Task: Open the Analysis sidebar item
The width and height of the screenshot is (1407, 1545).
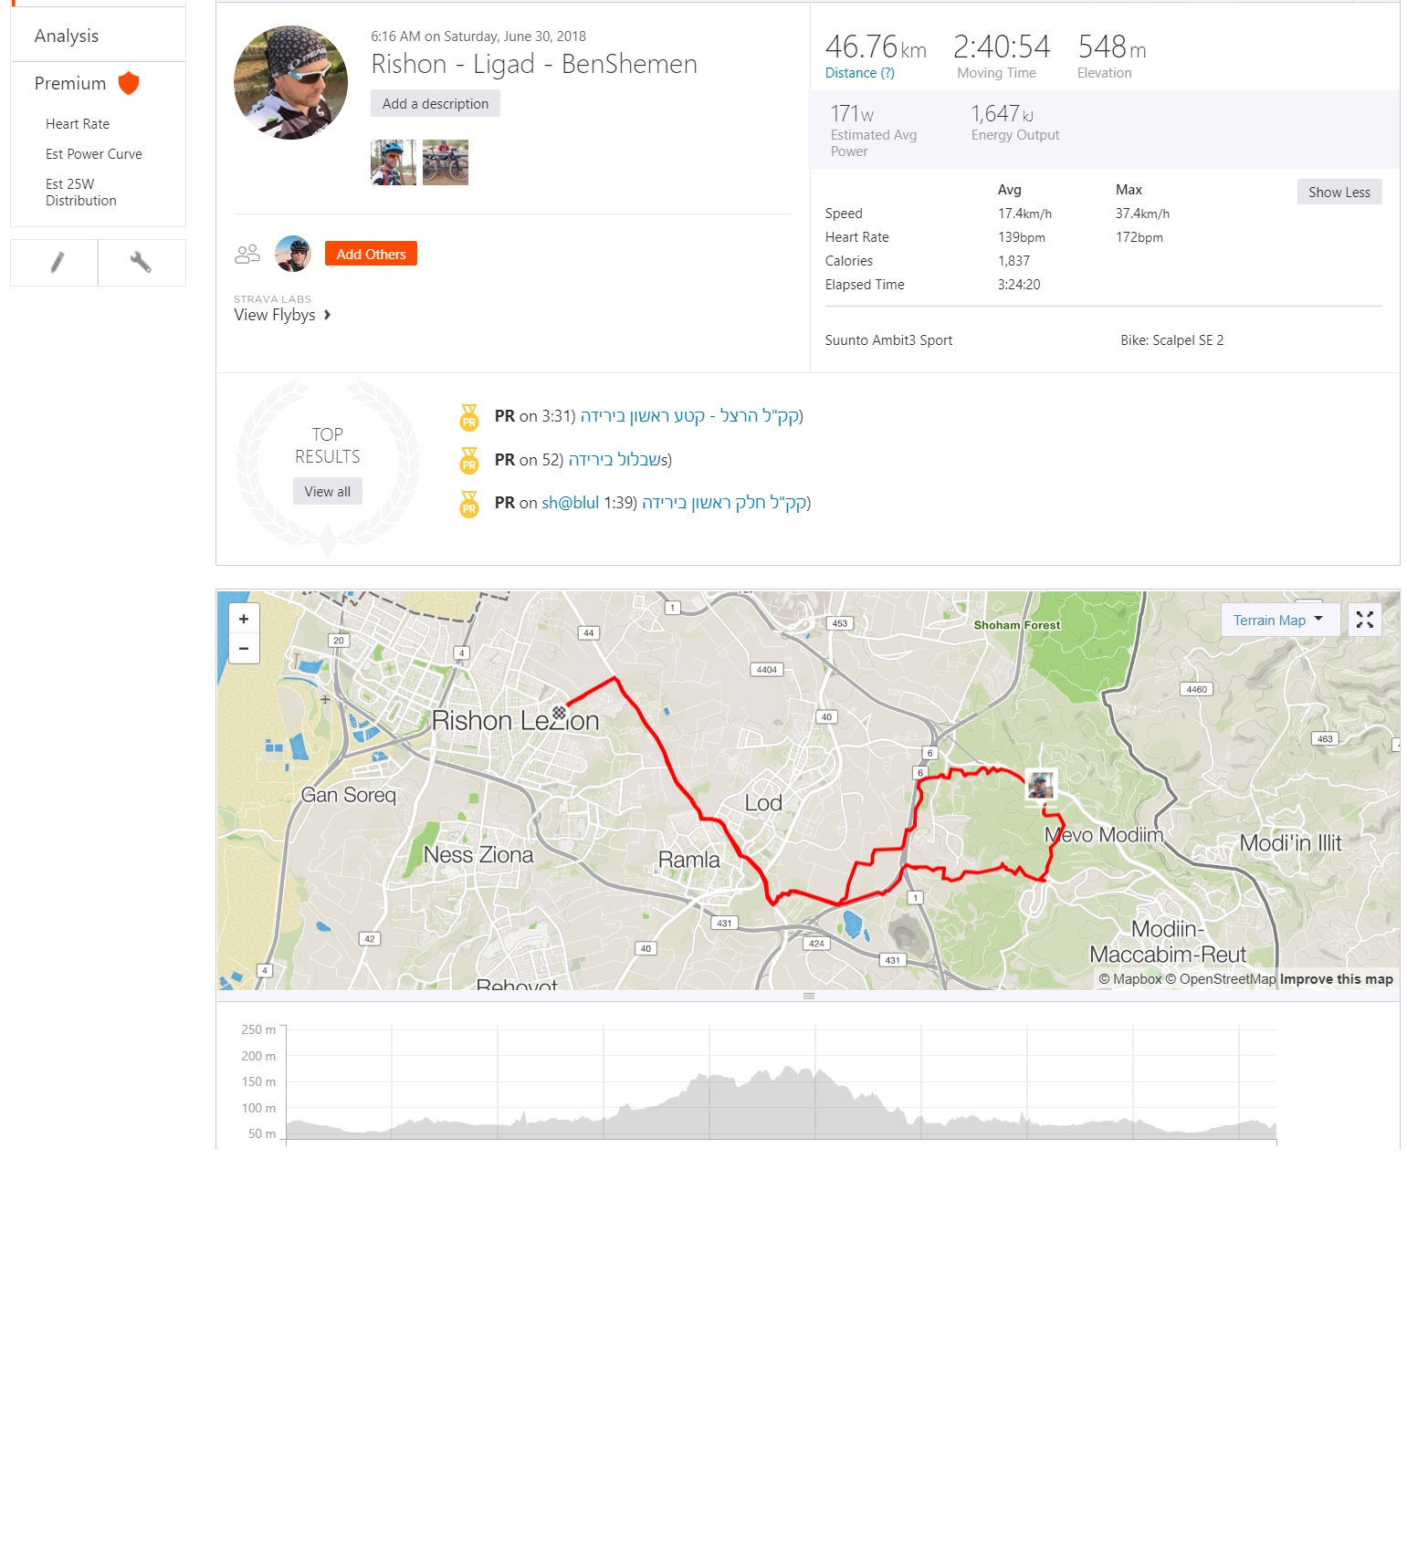Action: click(67, 36)
